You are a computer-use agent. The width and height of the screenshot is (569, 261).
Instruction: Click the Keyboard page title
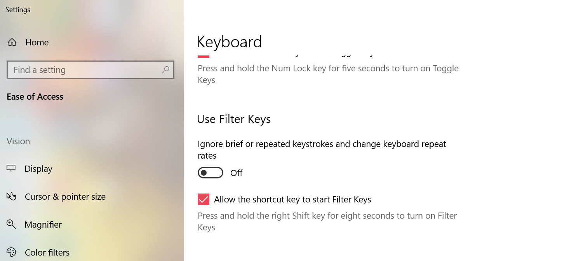[x=229, y=41]
